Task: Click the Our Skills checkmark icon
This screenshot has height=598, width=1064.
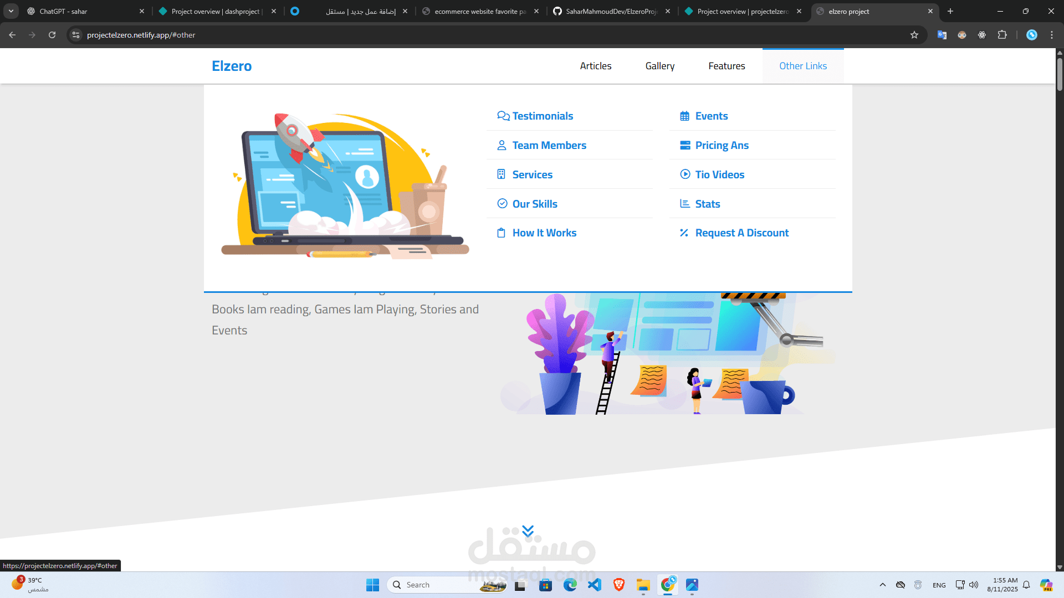Action: pyautogui.click(x=502, y=203)
